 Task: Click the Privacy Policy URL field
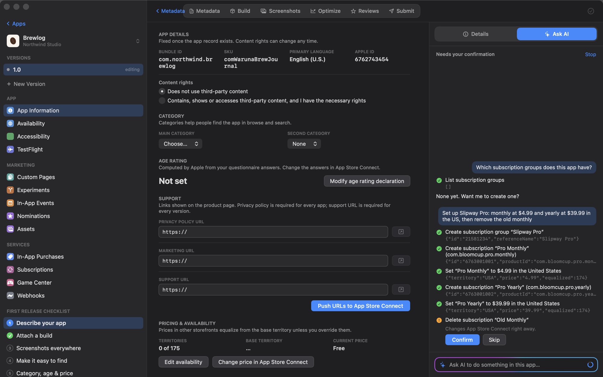click(x=273, y=232)
